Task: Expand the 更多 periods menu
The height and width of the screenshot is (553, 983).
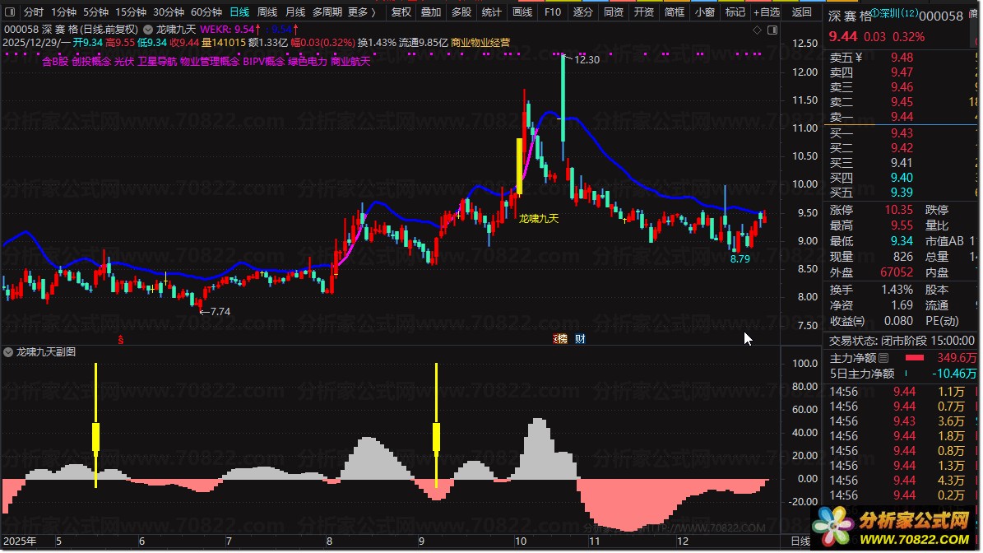Action: (x=362, y=12)
